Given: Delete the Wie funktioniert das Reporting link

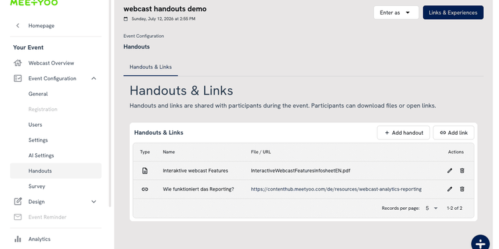Looking at the screenshot, I should tap(462, 189).
